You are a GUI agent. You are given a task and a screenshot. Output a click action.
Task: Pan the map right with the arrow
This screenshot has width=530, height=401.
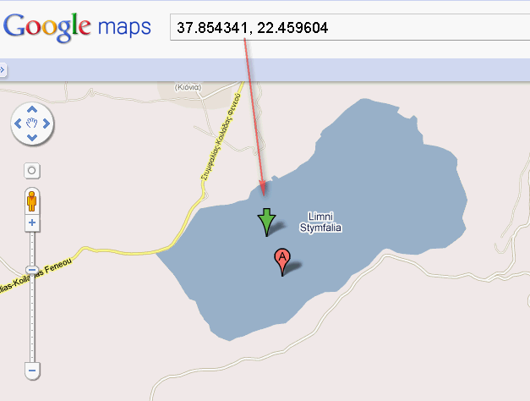46,124
